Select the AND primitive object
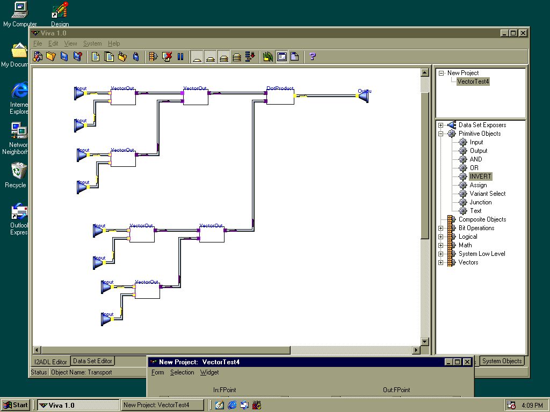The width and height of the screenshot is (550, 412). pyautogui.click(x=476, y=159)
